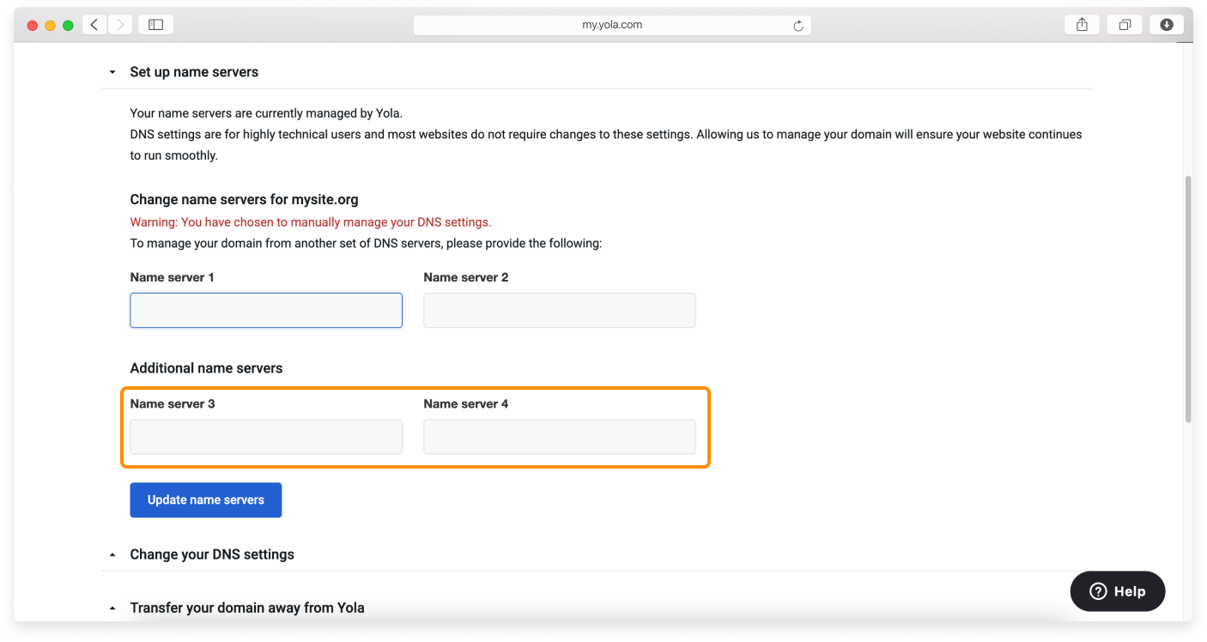Collapse the Set up name servers section

[112, 72]
